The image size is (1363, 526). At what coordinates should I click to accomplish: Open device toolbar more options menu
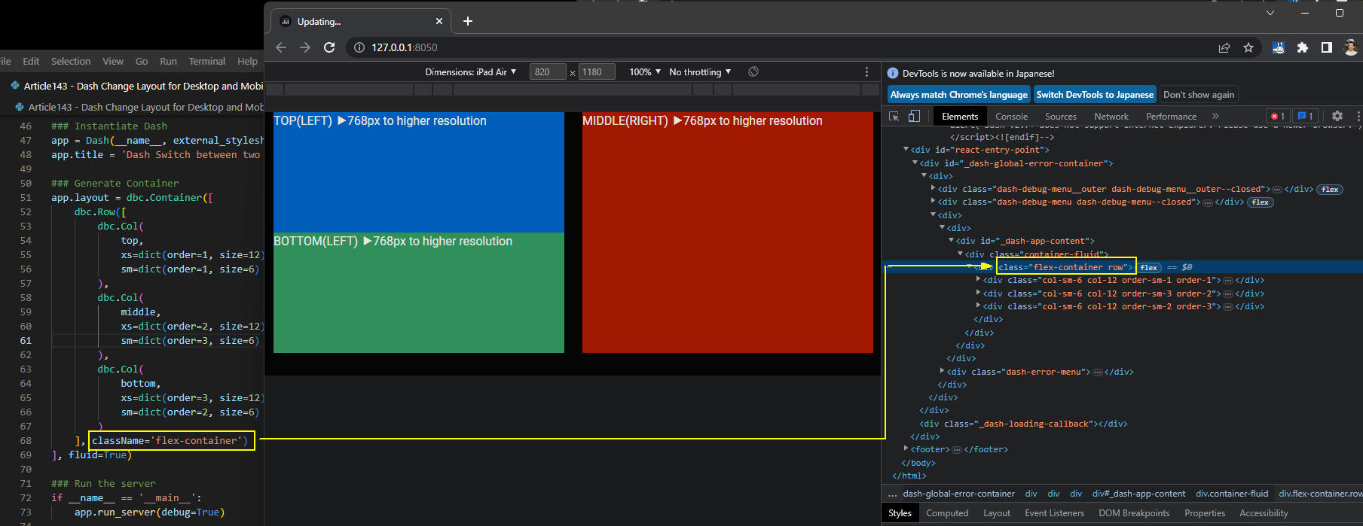866,71
